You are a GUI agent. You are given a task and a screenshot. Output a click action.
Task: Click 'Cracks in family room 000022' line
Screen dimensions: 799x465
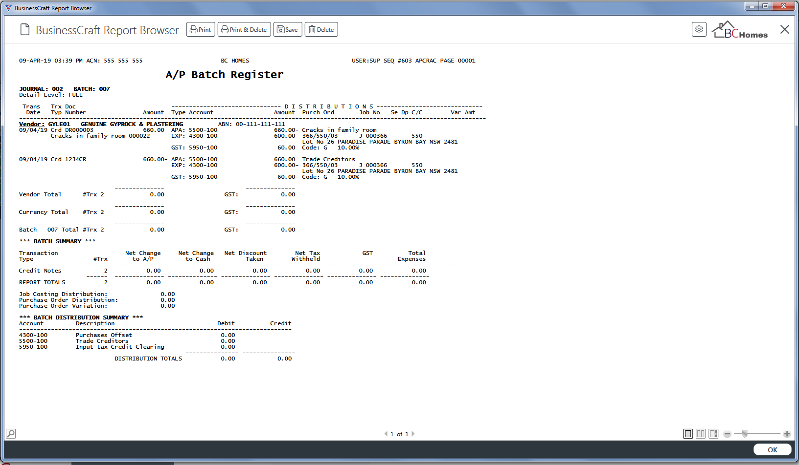(x=100, y=136)
